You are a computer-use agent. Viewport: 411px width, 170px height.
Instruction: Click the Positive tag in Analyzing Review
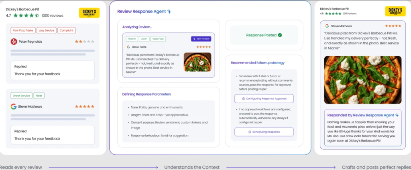pos(132,39)
